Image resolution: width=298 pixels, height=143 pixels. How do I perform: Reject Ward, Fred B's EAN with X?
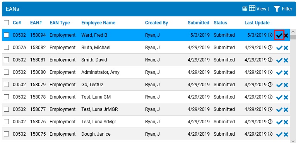tap(286, 35)
